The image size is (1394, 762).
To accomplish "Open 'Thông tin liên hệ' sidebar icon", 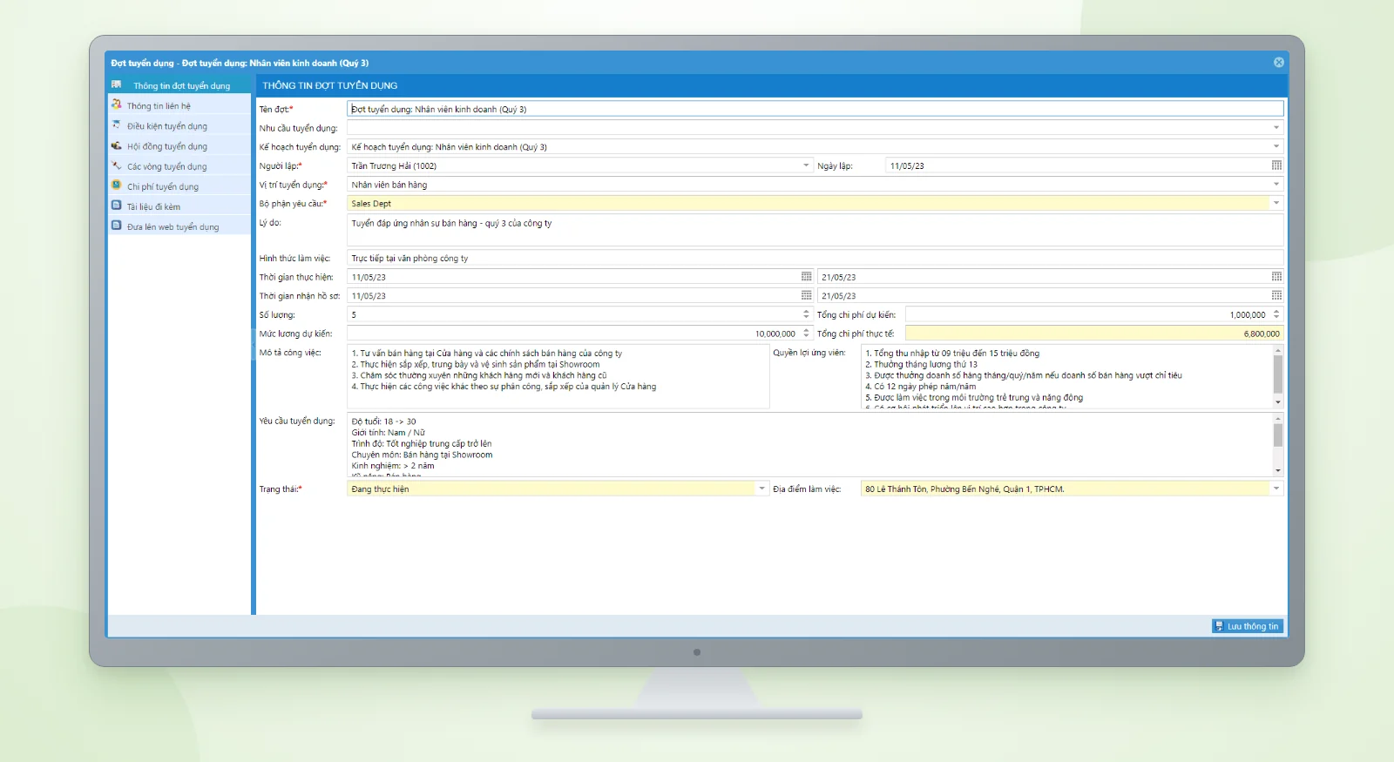I will point(116,105).
